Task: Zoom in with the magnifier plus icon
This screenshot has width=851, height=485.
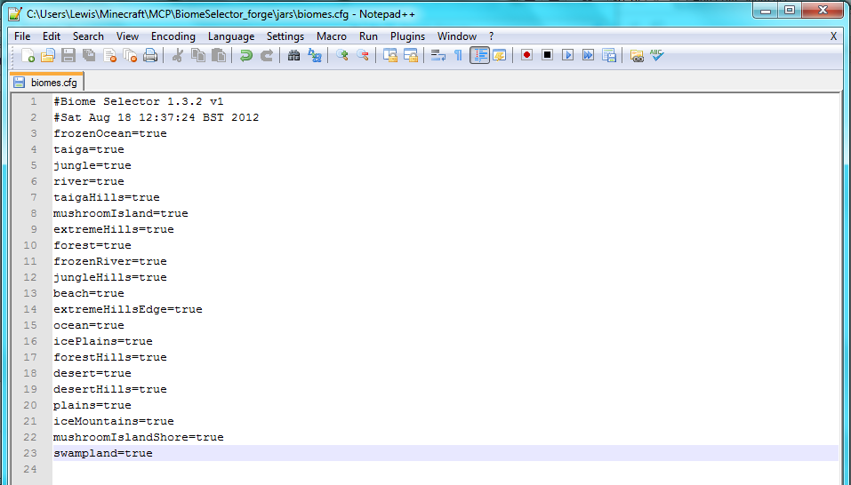Action: (342, 55)
